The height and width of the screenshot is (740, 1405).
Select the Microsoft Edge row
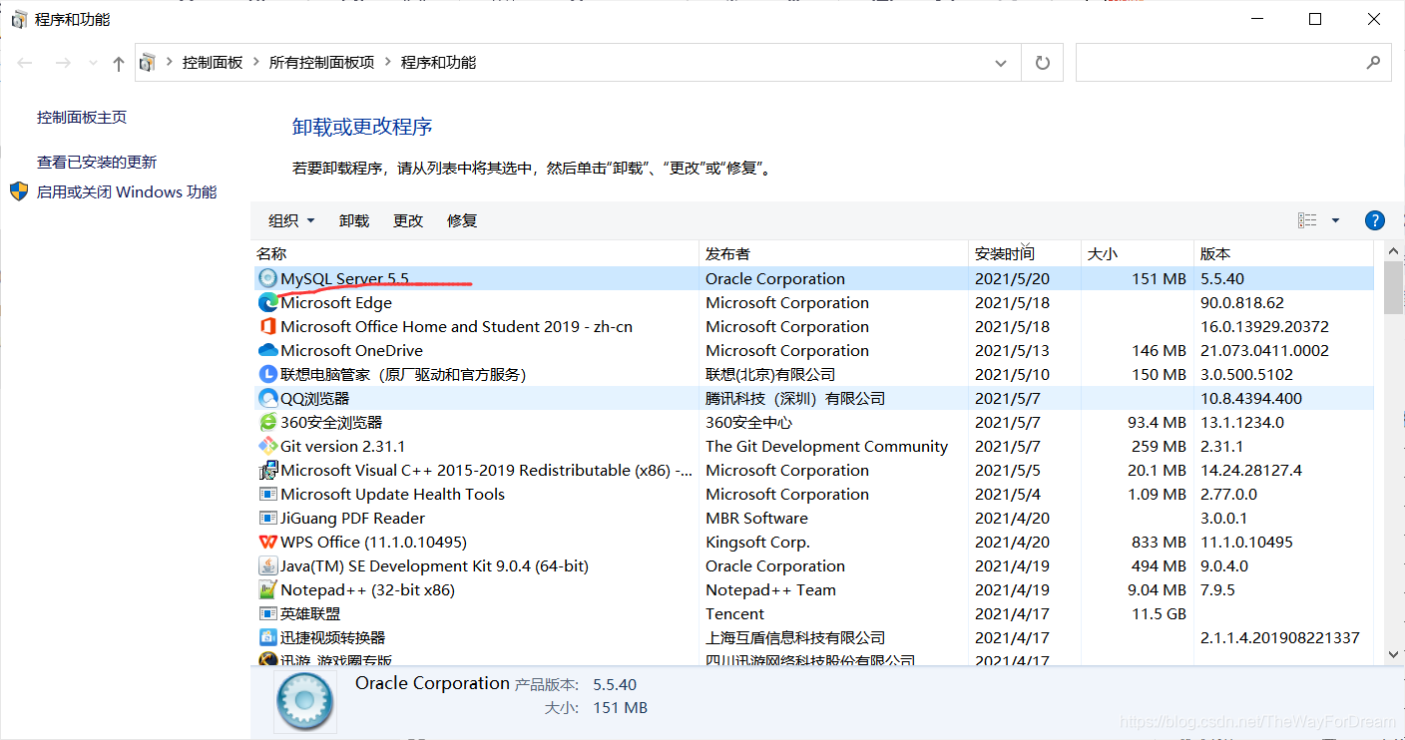[x=815, y=302]
